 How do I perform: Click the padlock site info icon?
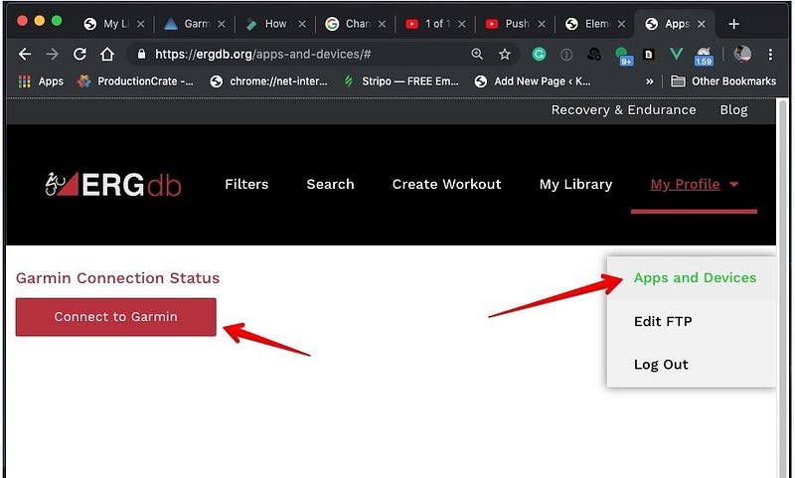(x=141, y=55)
